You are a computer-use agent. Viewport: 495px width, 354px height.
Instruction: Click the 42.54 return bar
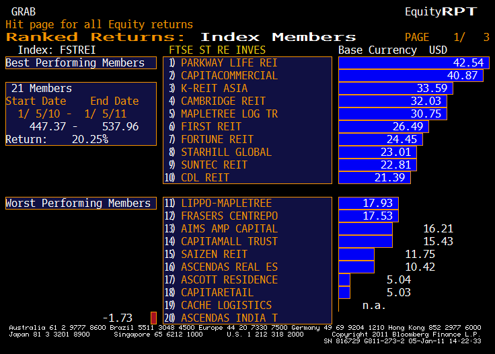pyautogui.click(x=414, y=62)
